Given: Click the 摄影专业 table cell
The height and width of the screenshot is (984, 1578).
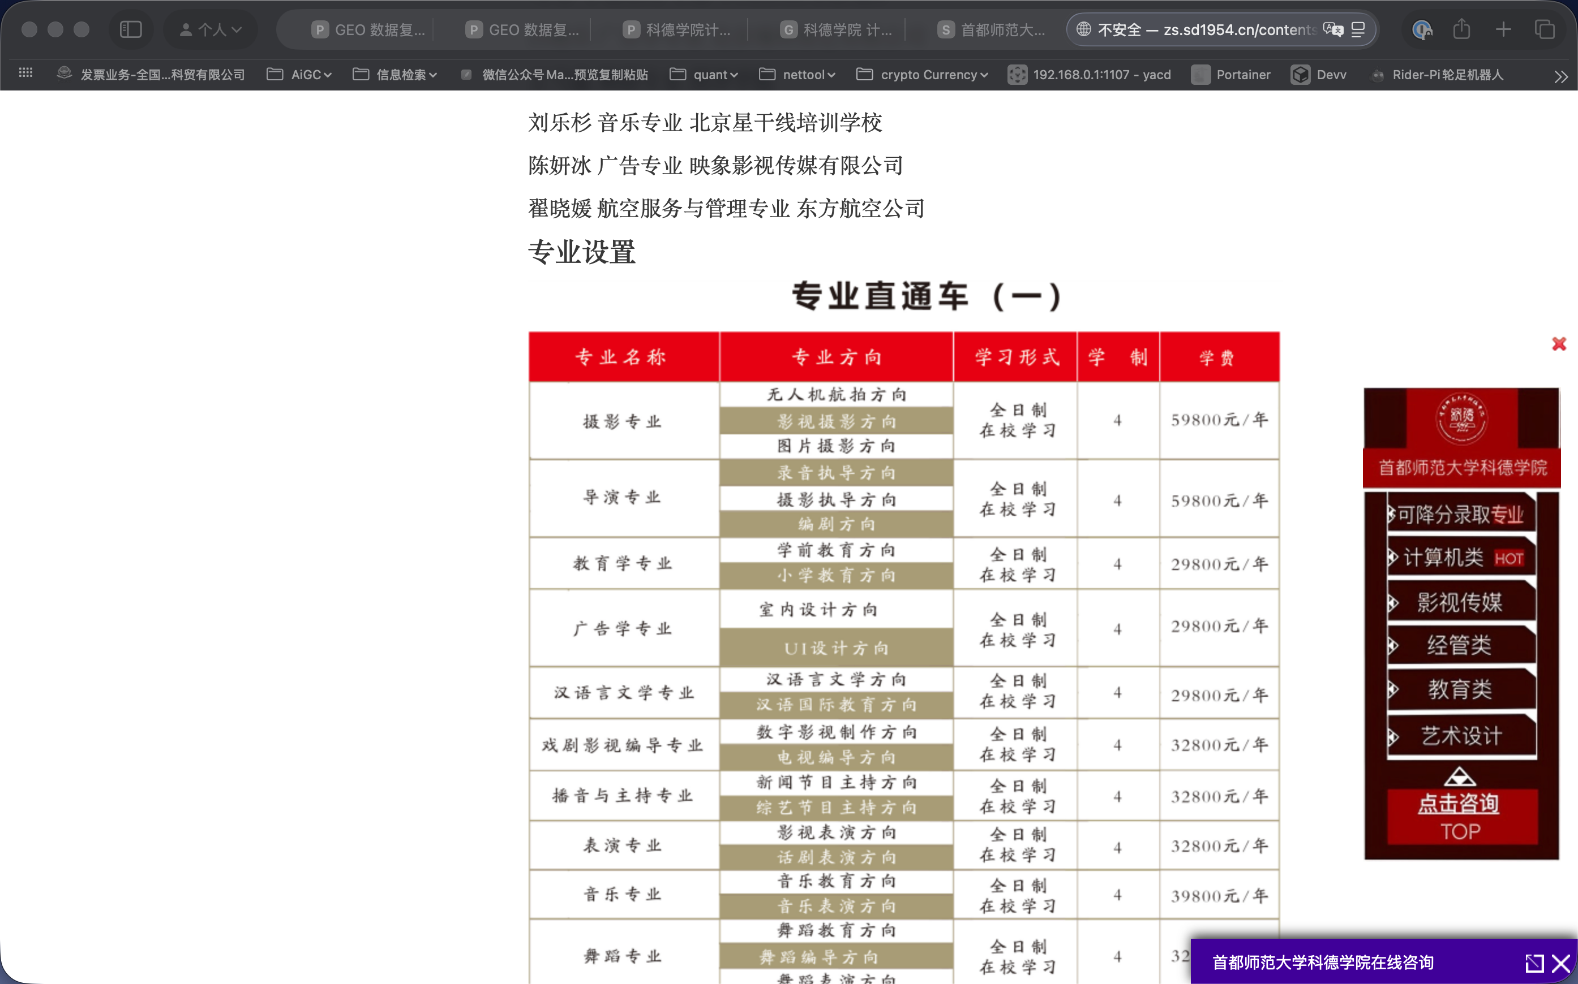Looking at the screenshot, I should [x=624, y=421].
